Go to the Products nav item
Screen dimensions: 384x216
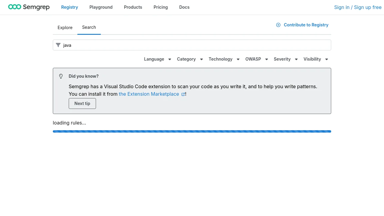click(x=133, y=7)
